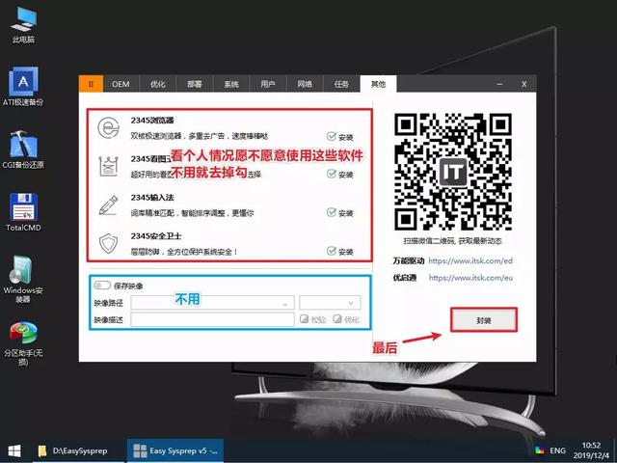
Task: Uncheck 安装 for 2345浏览器
Action: pyautogui.click(x=332, y=136)
